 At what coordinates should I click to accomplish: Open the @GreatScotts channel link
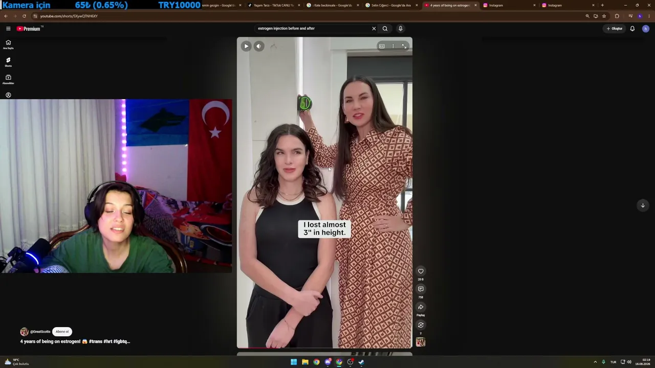click(x=40, y=332)
